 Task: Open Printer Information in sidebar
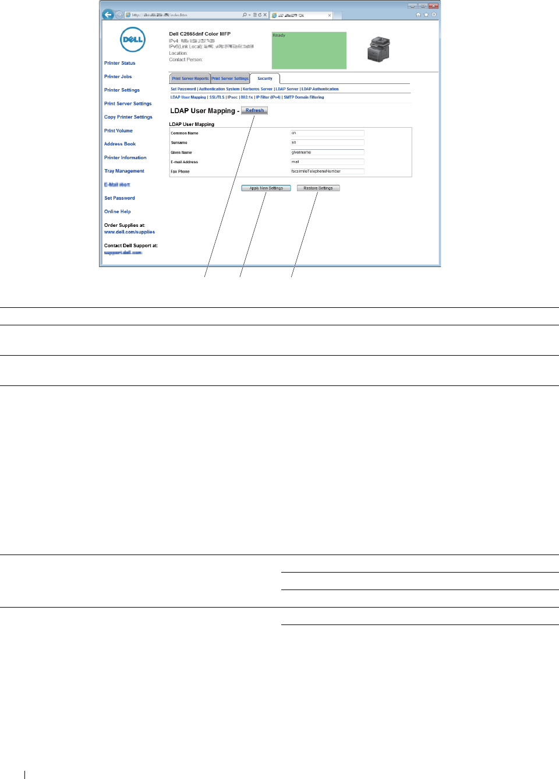[x=125, y=157]
